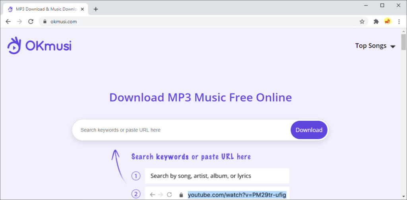407x200 pixels.
Task: Click the search keywords or URL field
Action: [x=182, y=130]
